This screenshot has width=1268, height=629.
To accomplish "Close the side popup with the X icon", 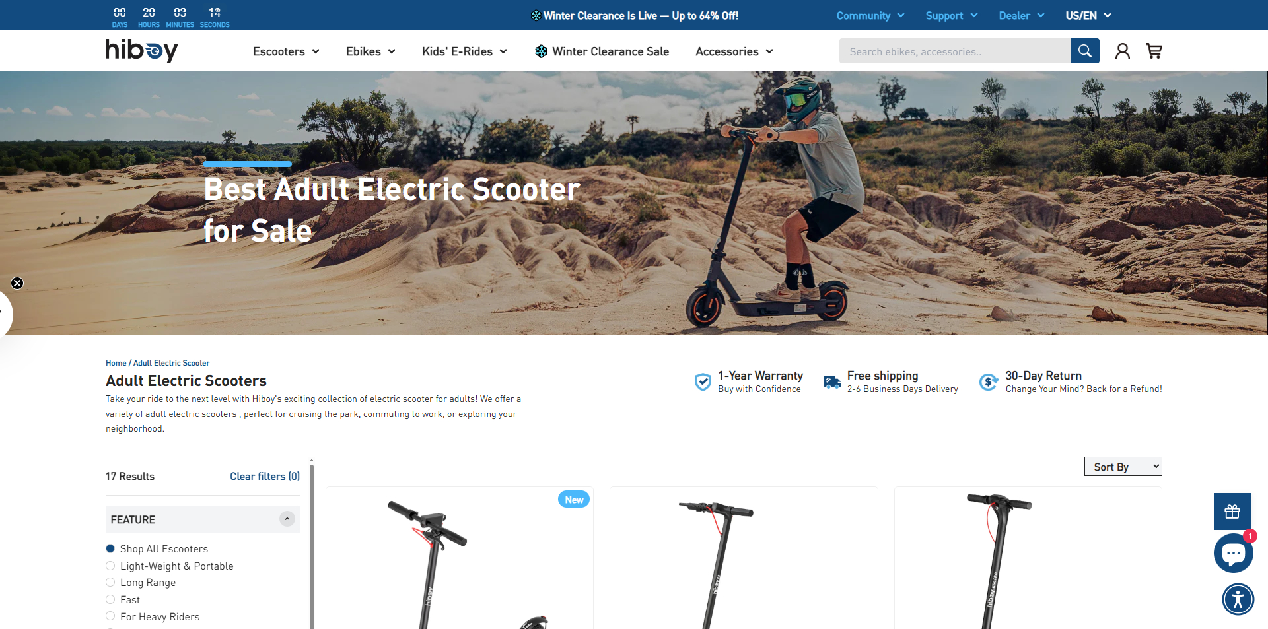I will [x=17, y=283].
